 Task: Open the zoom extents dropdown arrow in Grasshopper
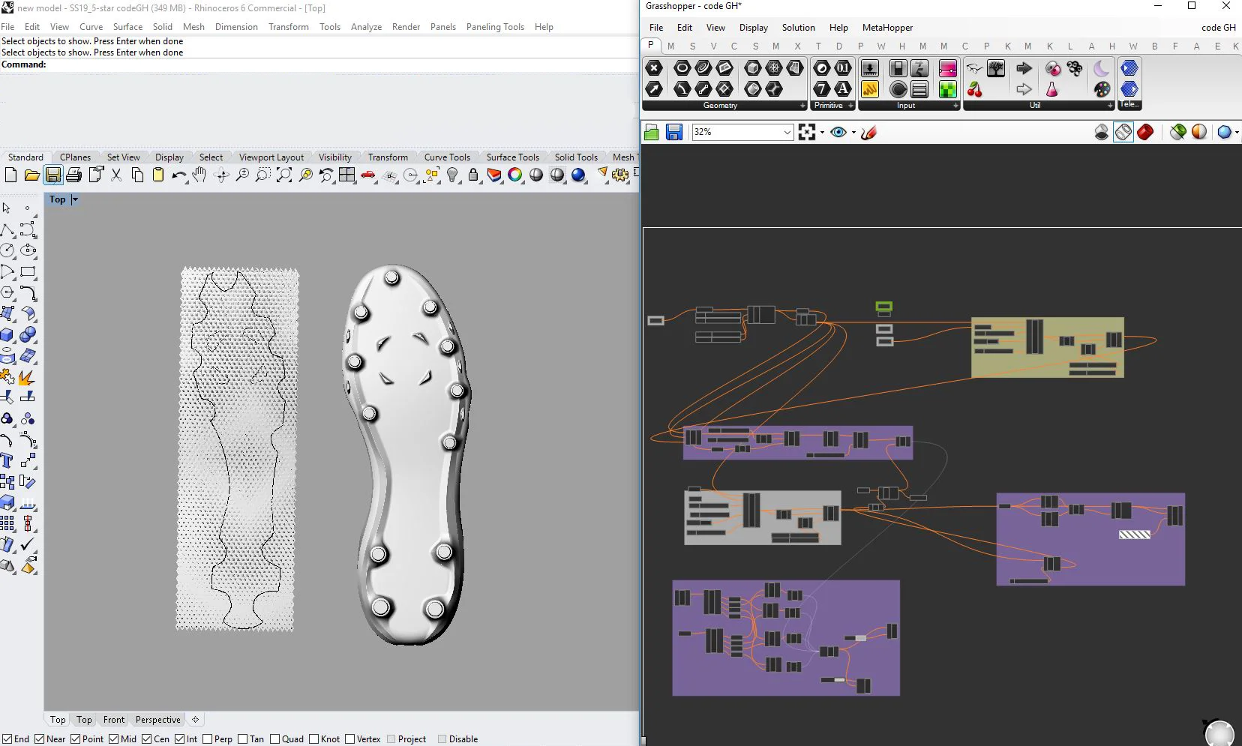pos(822,133)
